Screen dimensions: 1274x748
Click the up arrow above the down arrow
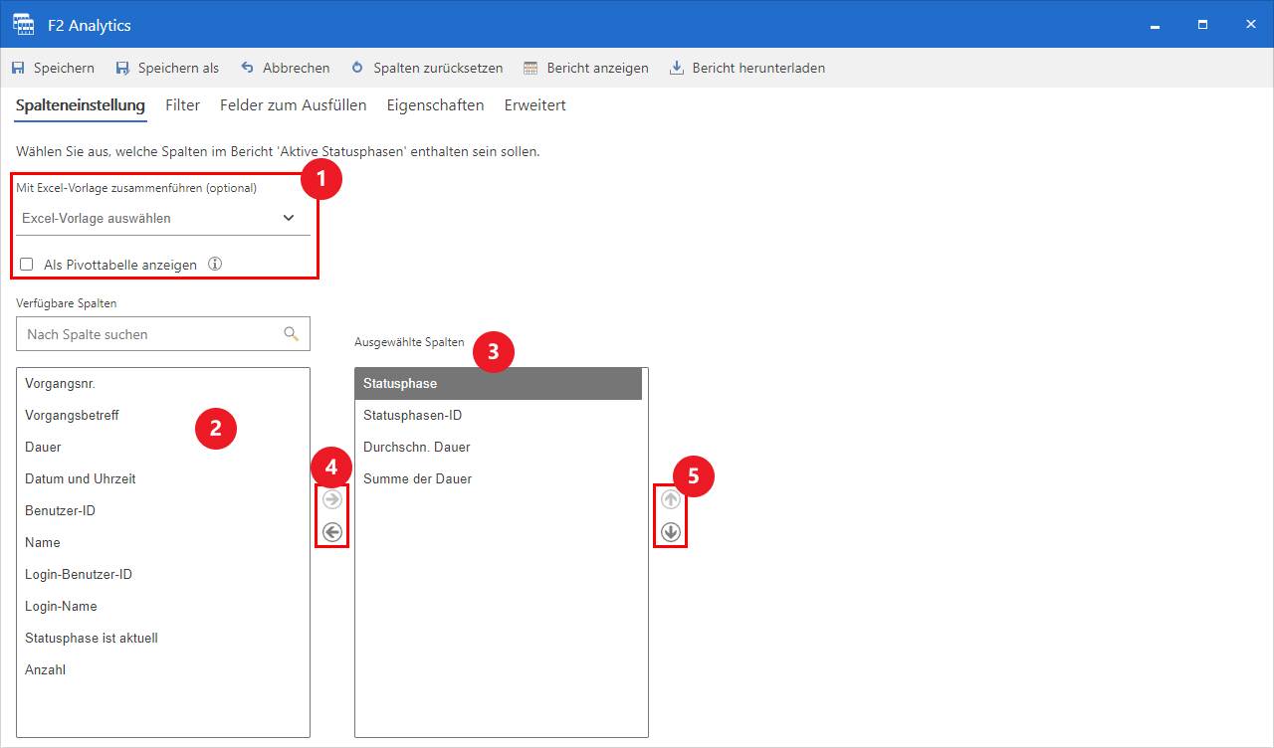[670, 499]
